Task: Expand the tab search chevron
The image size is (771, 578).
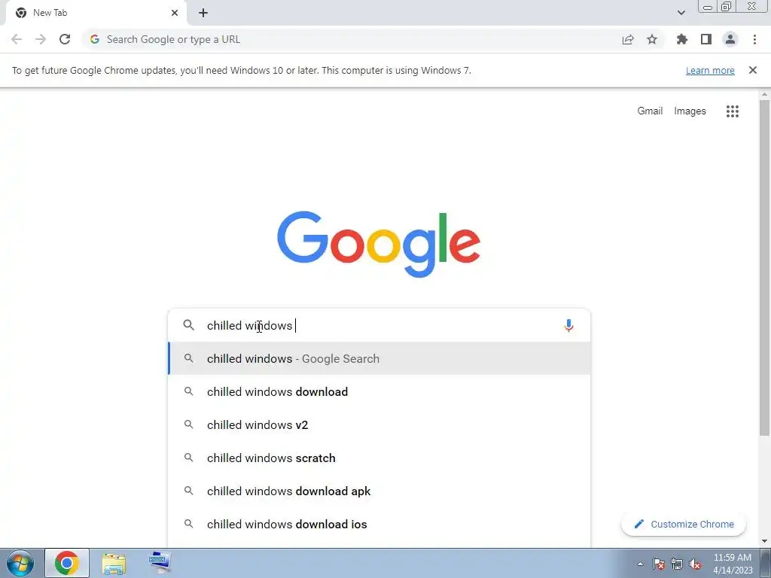Action: (x=681, y=13)
